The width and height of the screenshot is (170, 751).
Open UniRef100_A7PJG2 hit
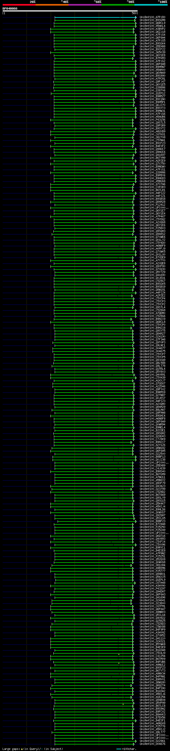tap(152, 61)
